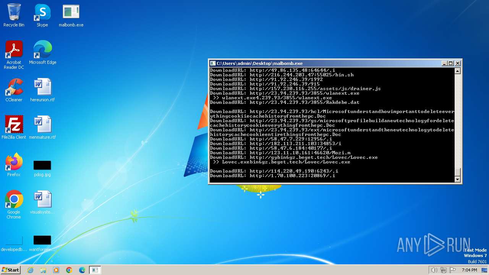This screenshot has height=275, width=489.
Task: Open FileZilla Client shortcut
Action: [14, 127]
